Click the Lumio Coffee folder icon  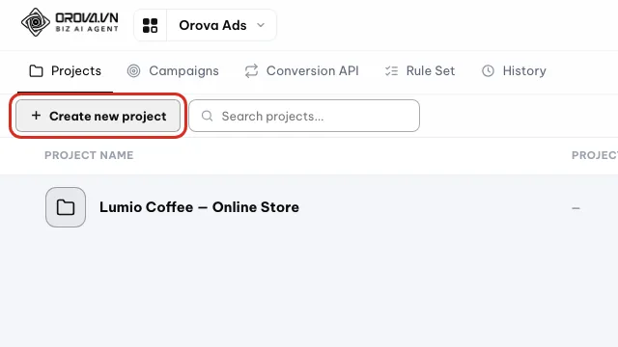point(66,207)
